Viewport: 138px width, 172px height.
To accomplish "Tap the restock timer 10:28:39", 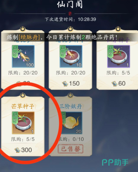I will pos(87,19).
